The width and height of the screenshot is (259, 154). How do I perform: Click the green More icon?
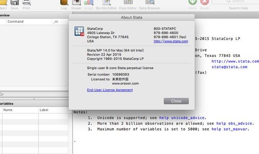(193, 2)
